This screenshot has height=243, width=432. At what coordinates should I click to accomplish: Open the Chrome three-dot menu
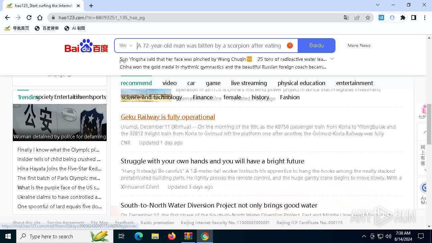[425, 18]
